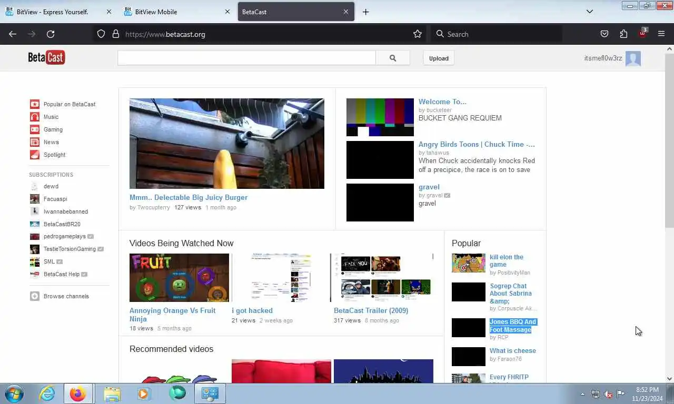Open the BetaCast Trailer (2009) link
Viewport: 674px width, 404px height.
pos(371,310)
